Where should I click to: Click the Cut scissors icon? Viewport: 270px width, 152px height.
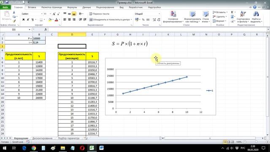coord(14,13)
